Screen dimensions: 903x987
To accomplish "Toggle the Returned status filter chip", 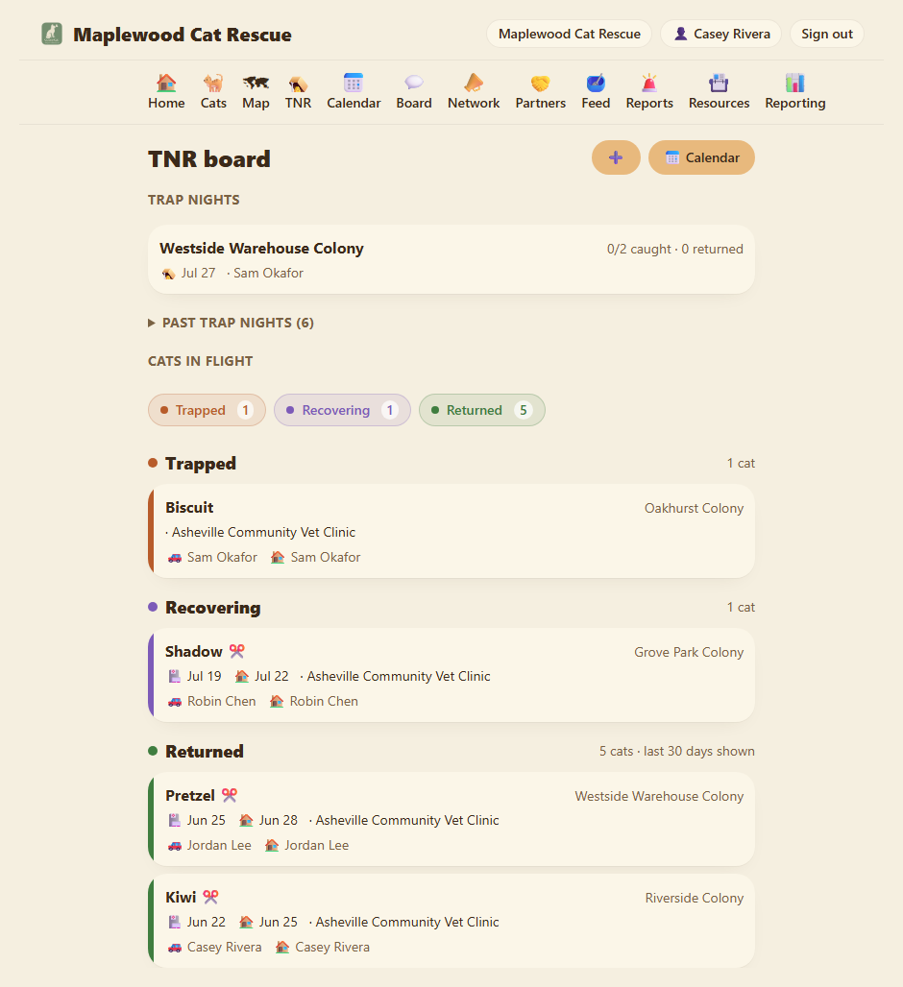I will pos(481,410).
